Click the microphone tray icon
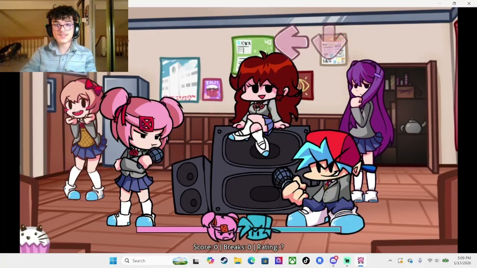477x268 pixels. pyautogui.click(x=420, y=261)
